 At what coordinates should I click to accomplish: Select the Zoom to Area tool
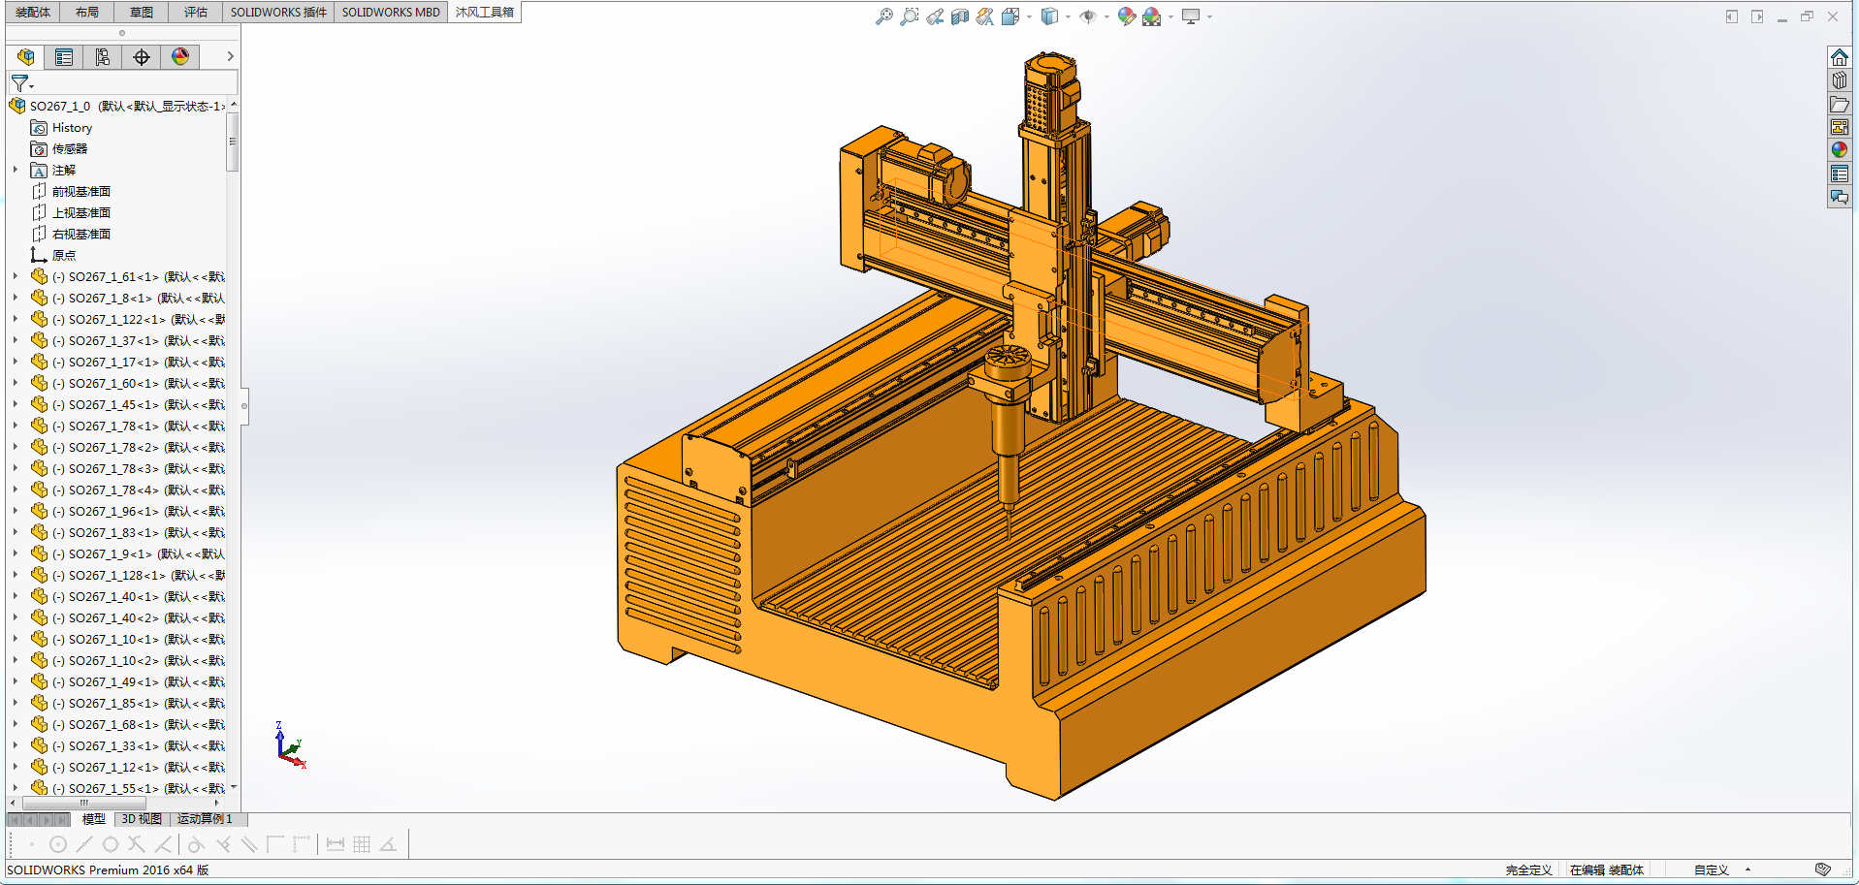pyautogui.click(x=909, y=16)
